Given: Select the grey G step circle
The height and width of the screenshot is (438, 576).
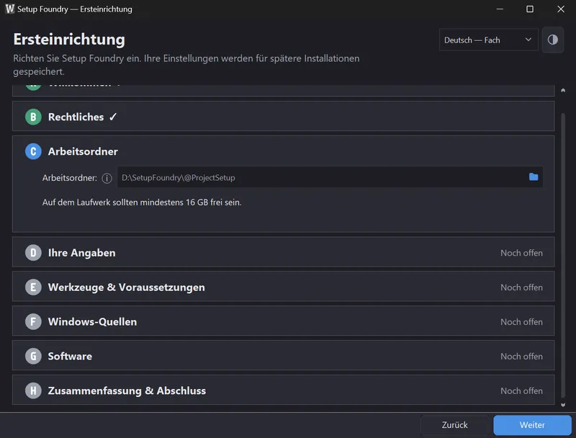Looking at the screenshot, I should click(x=33, y=357).
